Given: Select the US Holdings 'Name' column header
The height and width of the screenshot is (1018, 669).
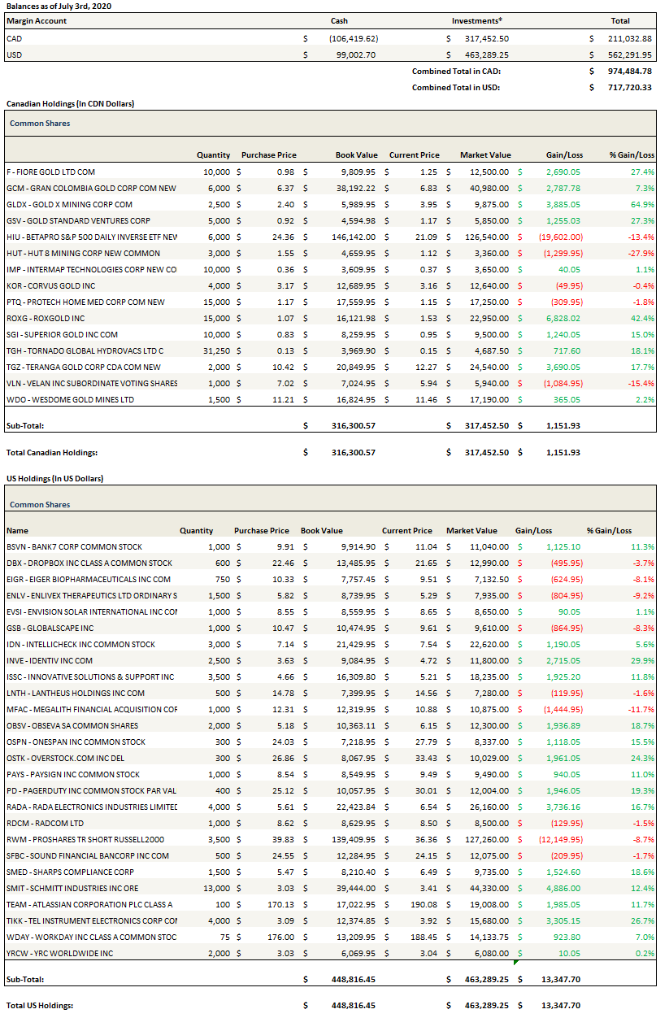Looking at the screenshot, I should click(x=17, y=530).
